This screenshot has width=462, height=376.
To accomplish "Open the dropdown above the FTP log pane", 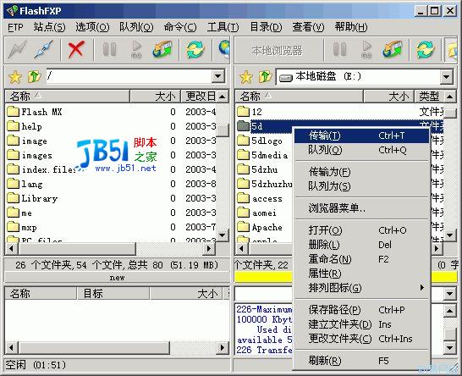I will (449, 293).
